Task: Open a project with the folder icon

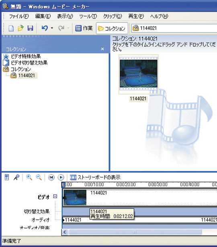Action: (x=20, y=28)
